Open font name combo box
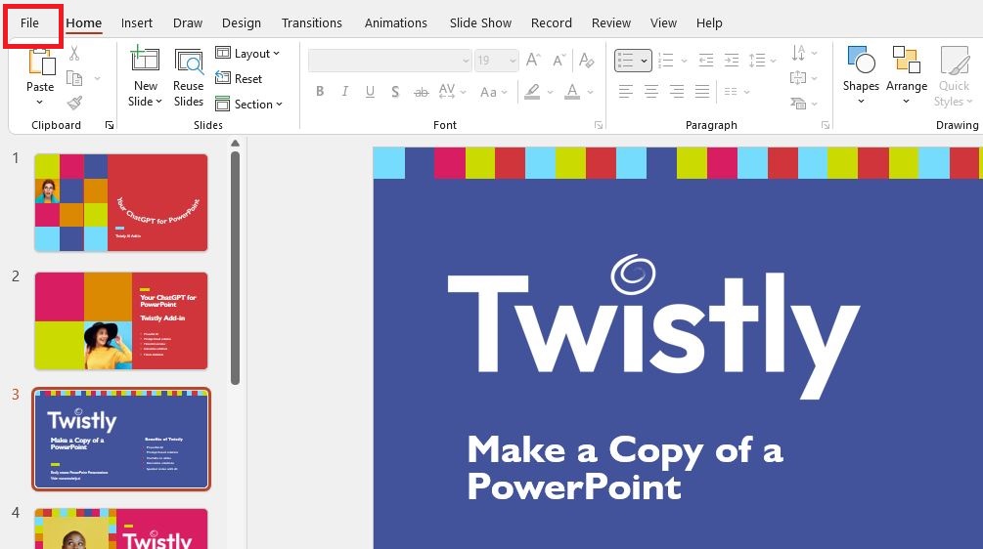 (x=390, y=61)
